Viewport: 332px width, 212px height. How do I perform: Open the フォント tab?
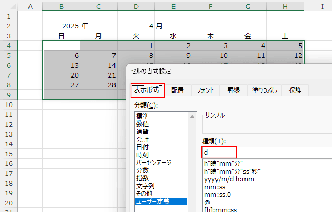point(205,90)
